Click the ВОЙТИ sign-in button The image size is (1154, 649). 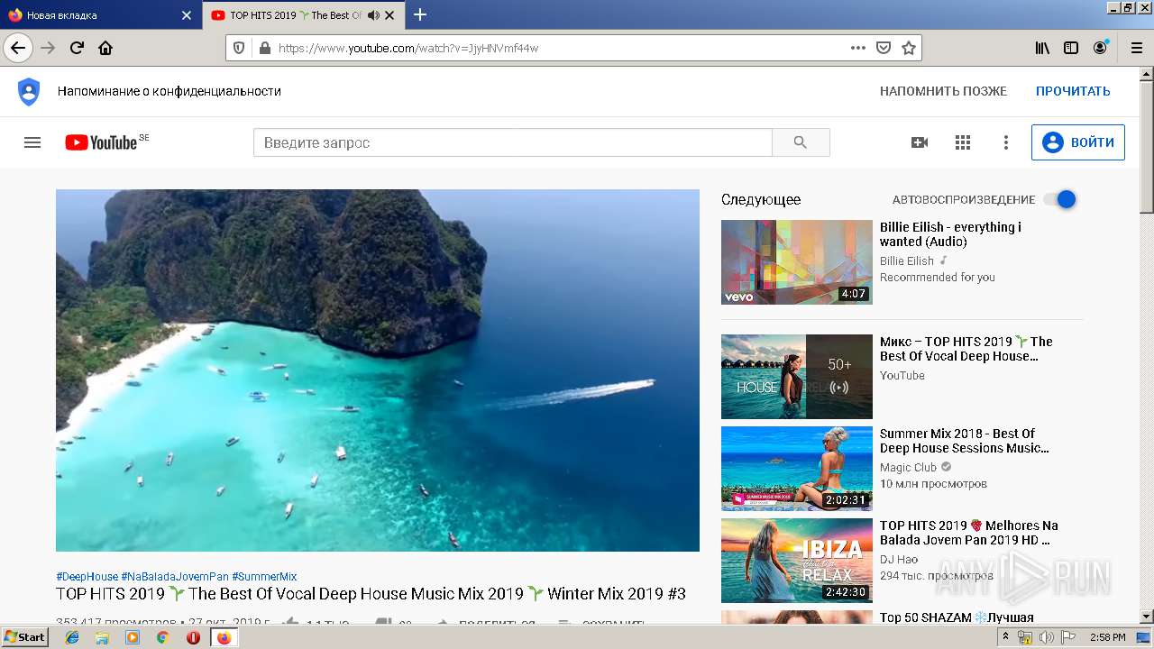tap(1078, 142)
